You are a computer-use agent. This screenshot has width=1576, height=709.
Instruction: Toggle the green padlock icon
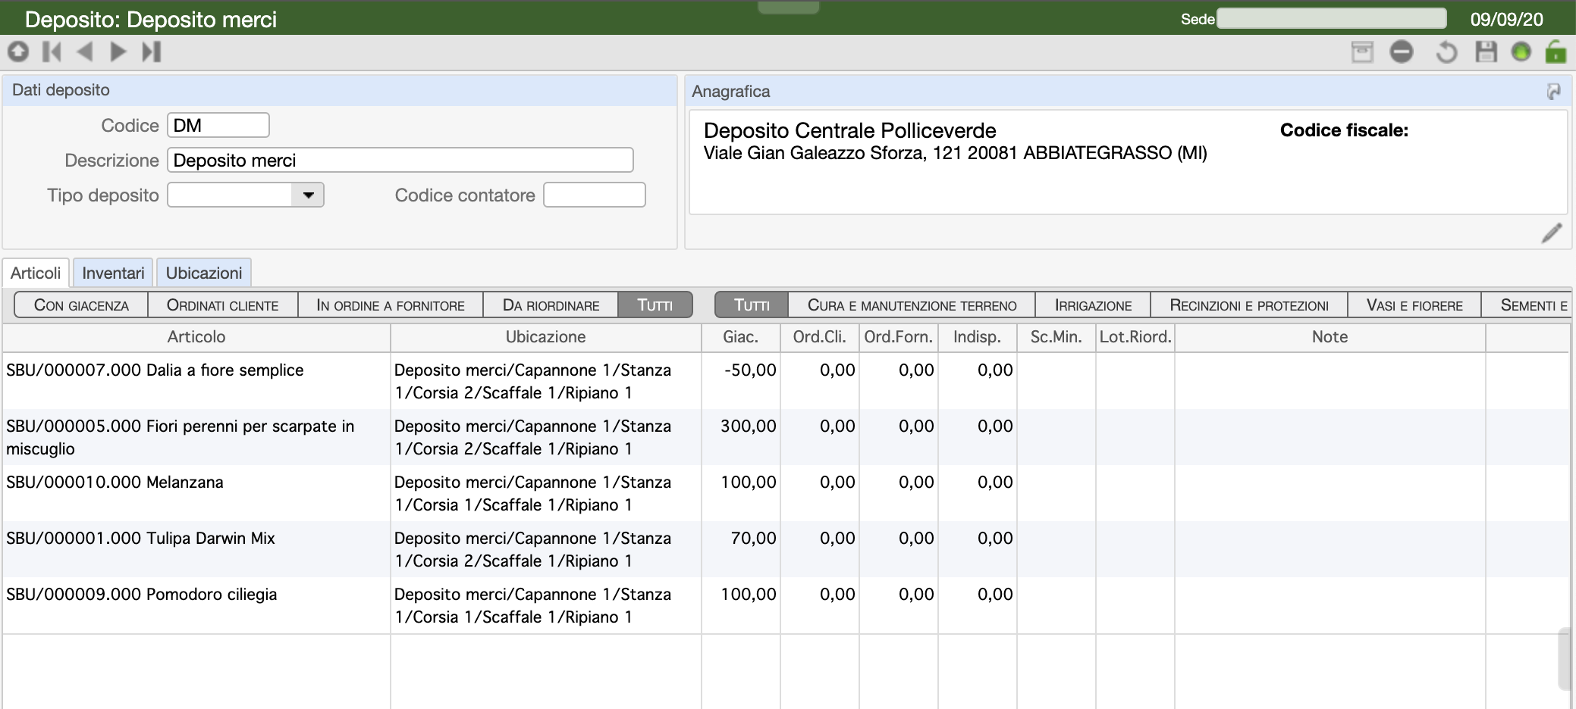click(x=1556, y=52)
